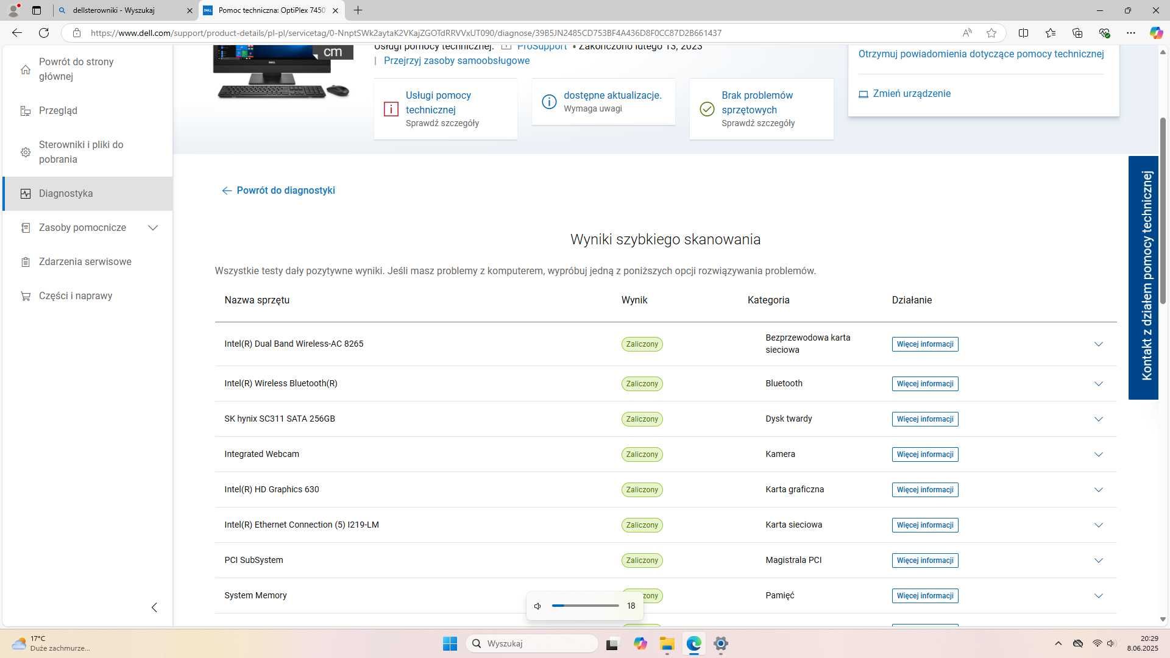Open Settings gear on taskbar
The width and height of the screenshot is (1170, 658).
(721, 643)
